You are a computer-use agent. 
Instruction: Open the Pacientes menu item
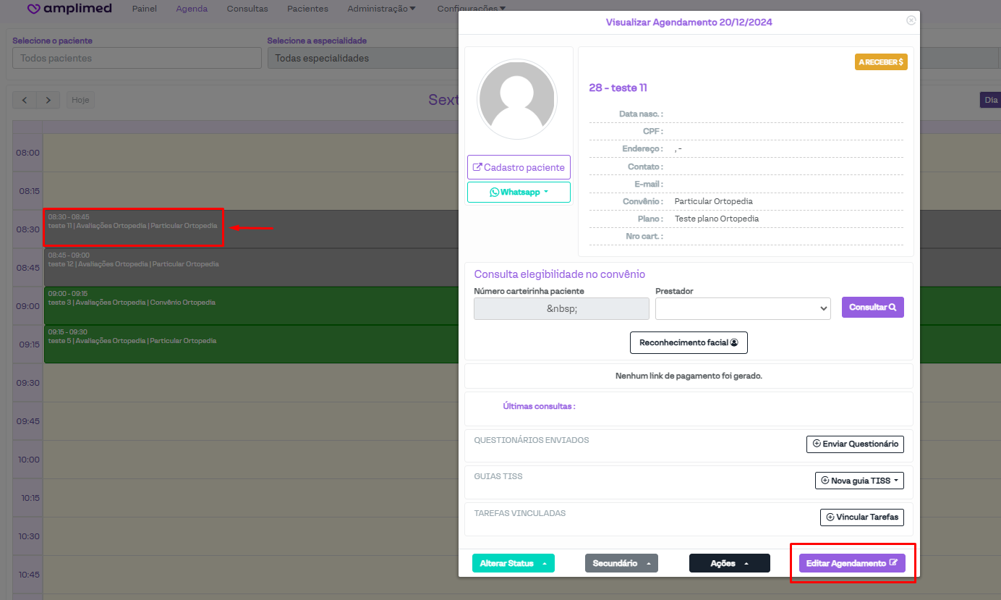coord(307,9)
